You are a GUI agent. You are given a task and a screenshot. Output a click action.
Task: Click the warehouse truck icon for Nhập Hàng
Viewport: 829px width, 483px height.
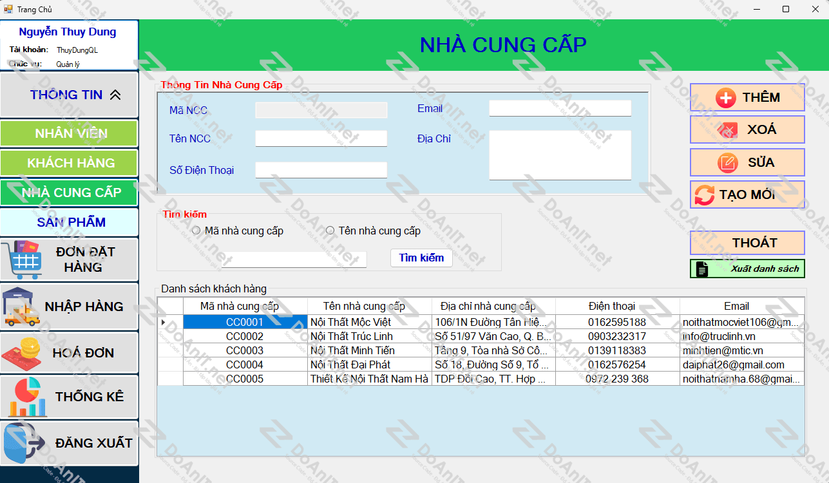[x=22, y=307]
